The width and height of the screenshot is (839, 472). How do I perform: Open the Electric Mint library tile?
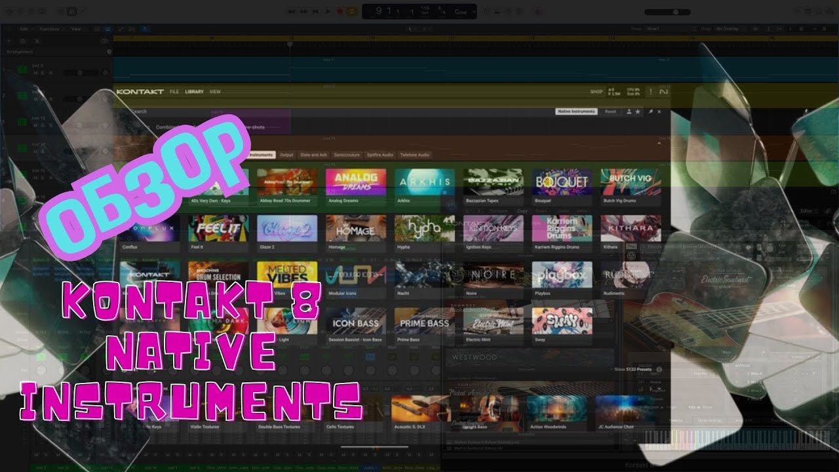click(494, 326)
